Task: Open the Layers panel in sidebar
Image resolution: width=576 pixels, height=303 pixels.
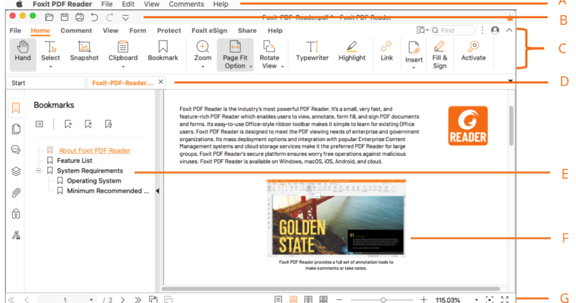Action: point(16,171)
